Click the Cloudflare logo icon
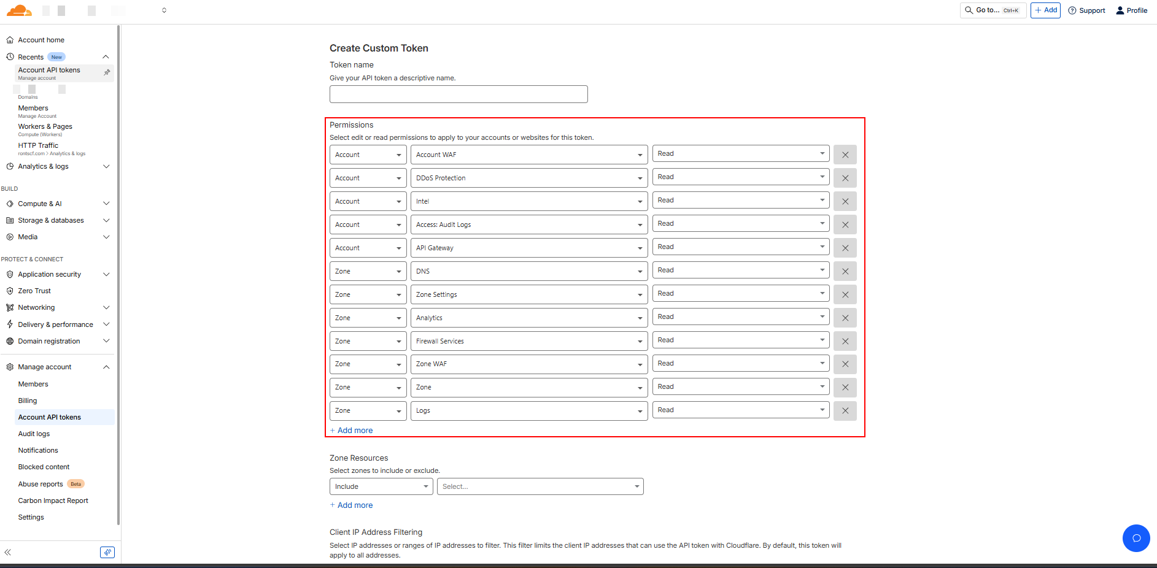This screenshot has height=568, width=1157. coord(19,10)
